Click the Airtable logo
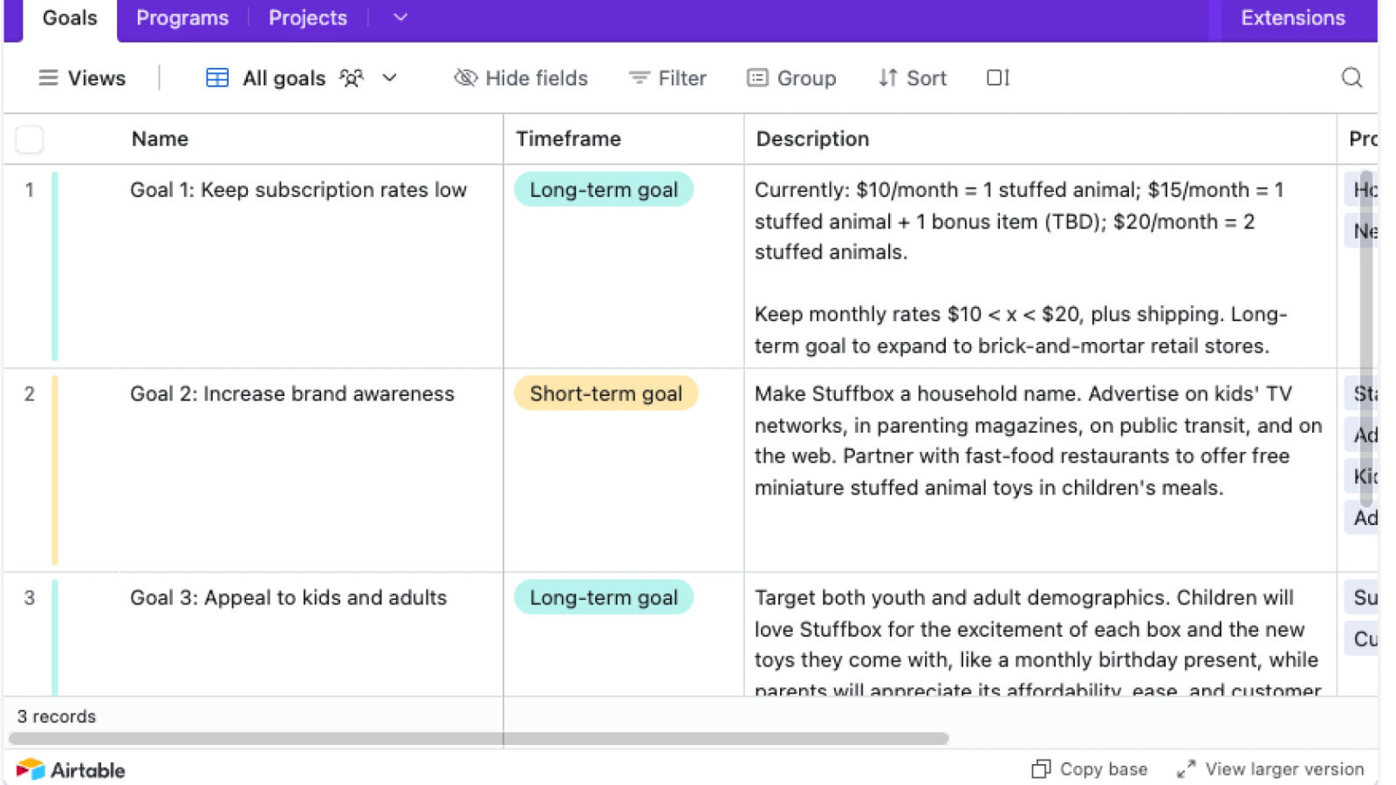1396x785 pixels. coord(71,769)
